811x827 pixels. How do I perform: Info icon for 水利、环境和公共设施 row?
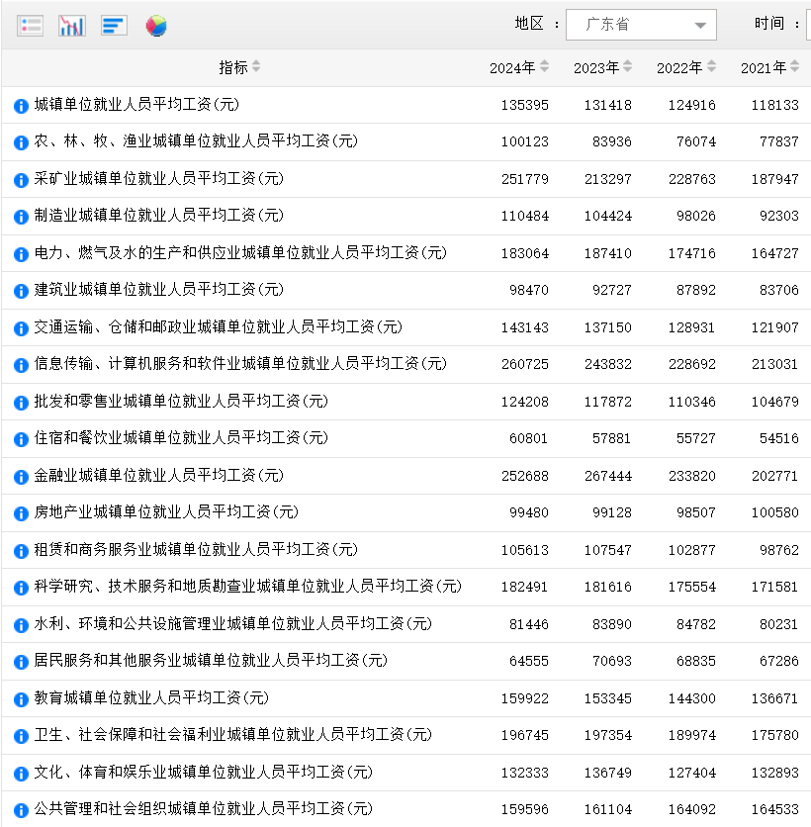click(x=21, y=625)
